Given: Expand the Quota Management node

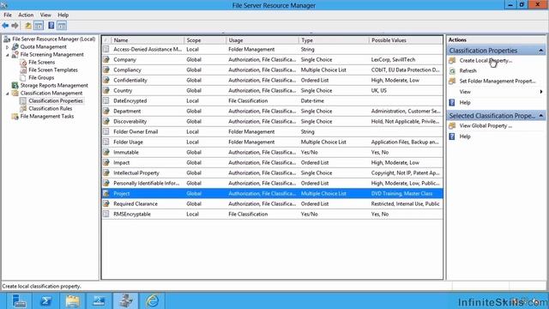Looking at the screenshot, I should [8, 47].
